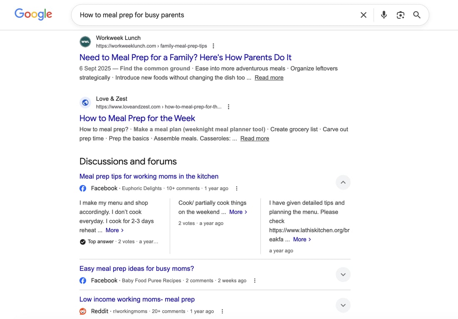Click the Love & Zest globe favicon
The image size is (458, 319).
(85, 102)
